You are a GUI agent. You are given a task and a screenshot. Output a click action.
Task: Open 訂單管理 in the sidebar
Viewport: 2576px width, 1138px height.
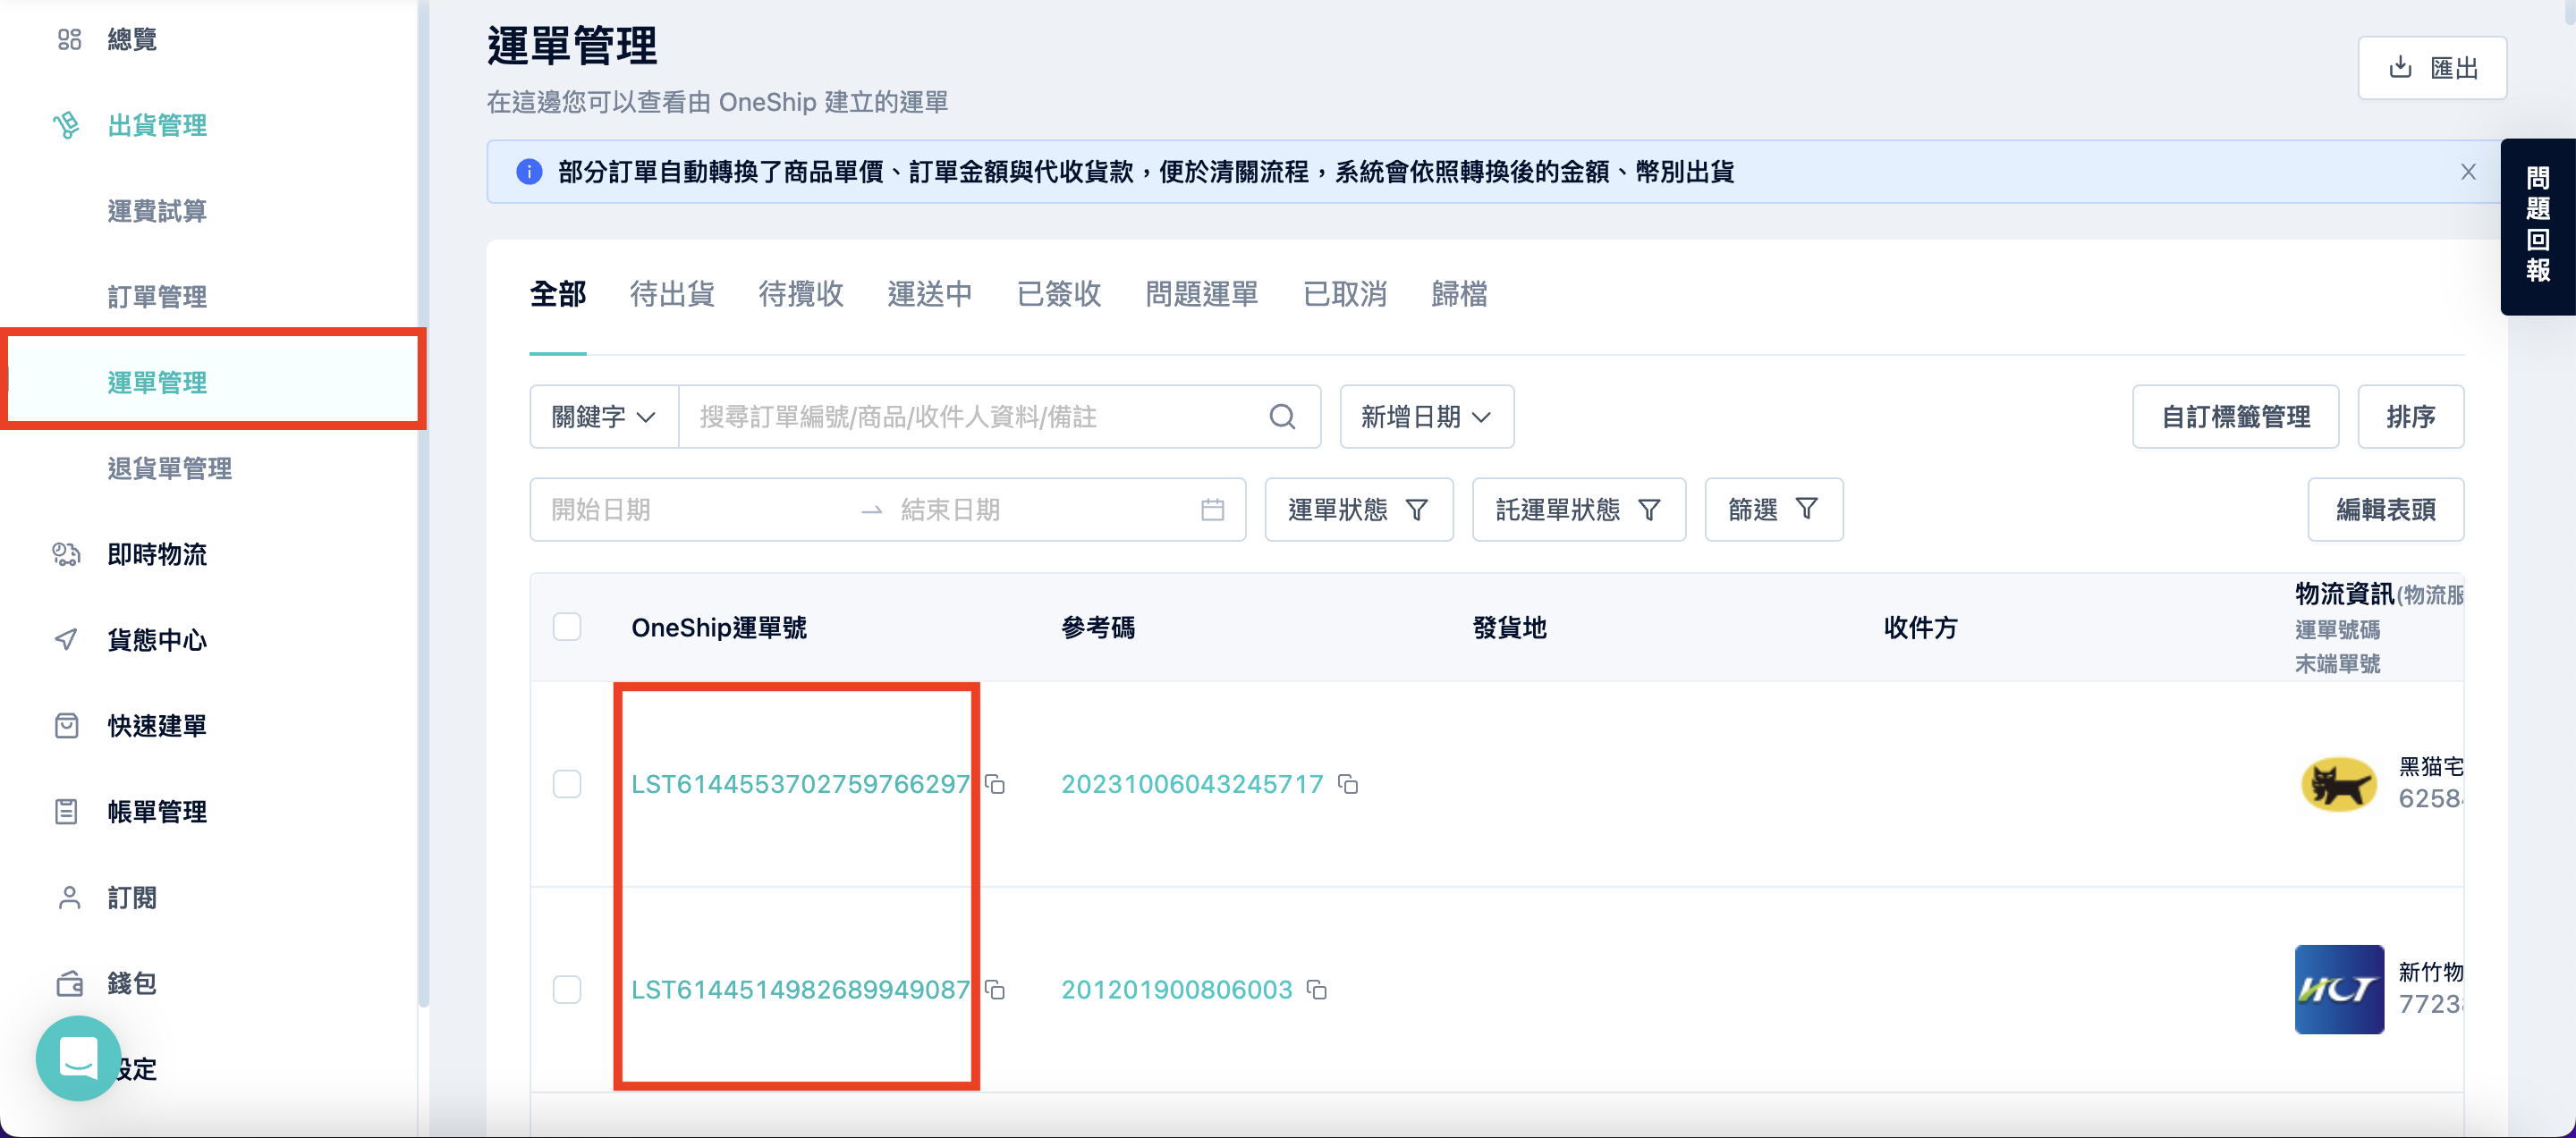pyautogui.click(x=157, y=297)
